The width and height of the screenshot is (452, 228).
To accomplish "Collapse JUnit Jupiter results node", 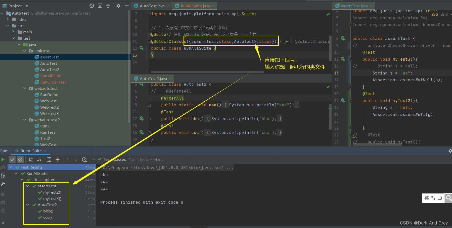I will point(22,180).
